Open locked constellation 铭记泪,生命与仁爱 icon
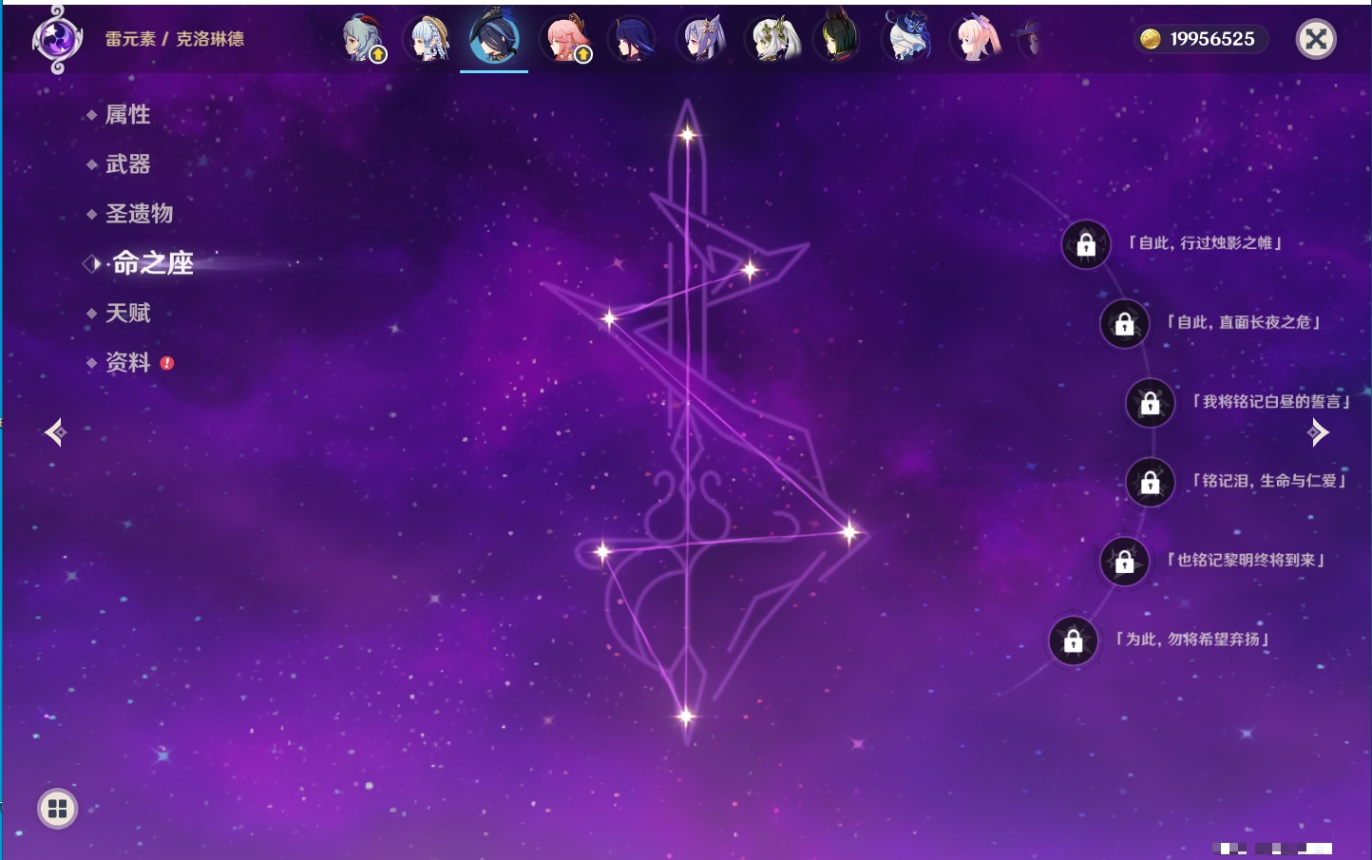Screen dimensions: 1372x860 (x=1150, y=483)
